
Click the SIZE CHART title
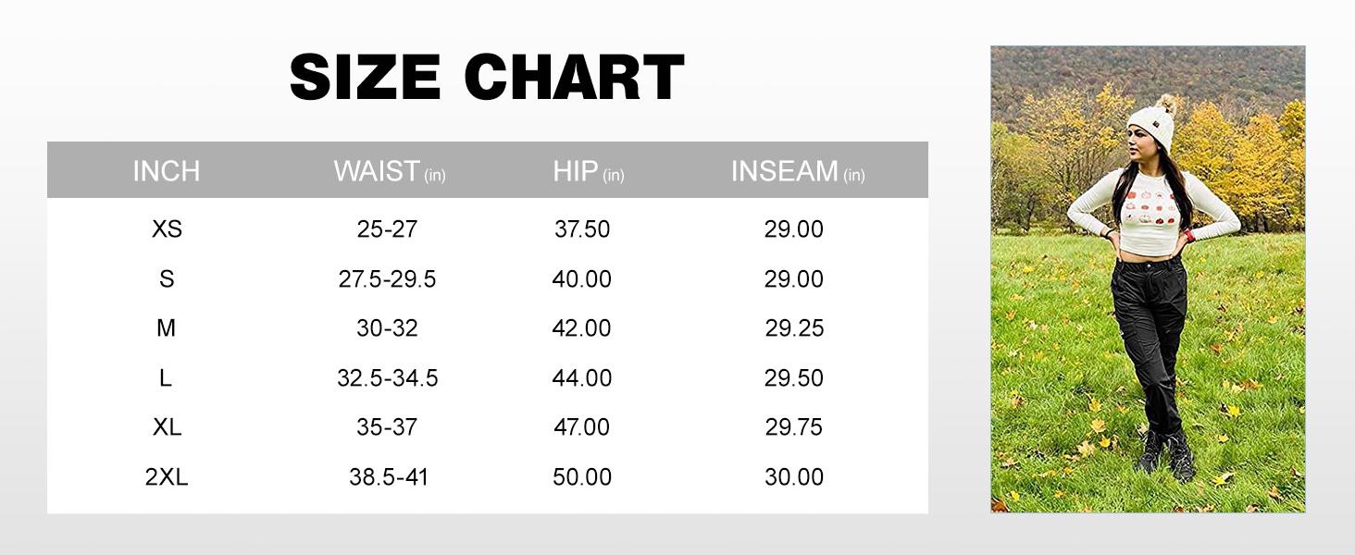click(x=487, y=78)
